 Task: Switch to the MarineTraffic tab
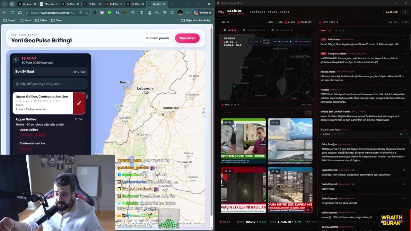pos(282,30)
